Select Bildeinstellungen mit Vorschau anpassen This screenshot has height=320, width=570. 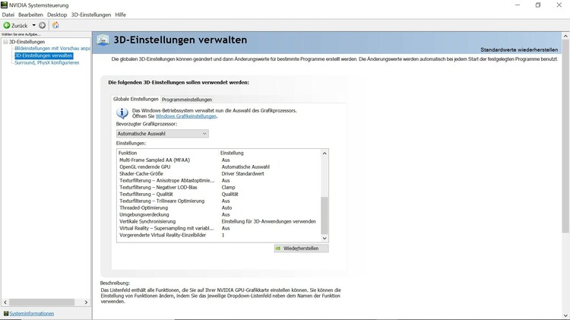(52, 49)
